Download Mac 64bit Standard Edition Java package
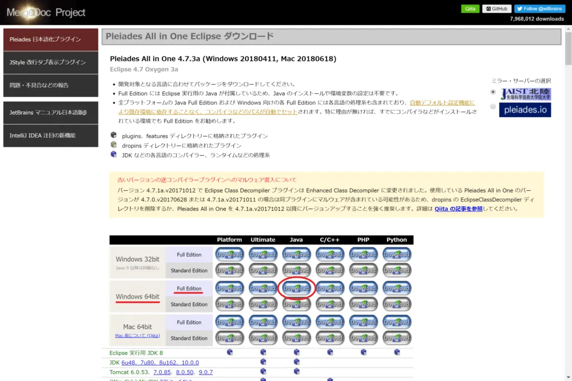This screenshot has height=381, width=572. [296, 338]
